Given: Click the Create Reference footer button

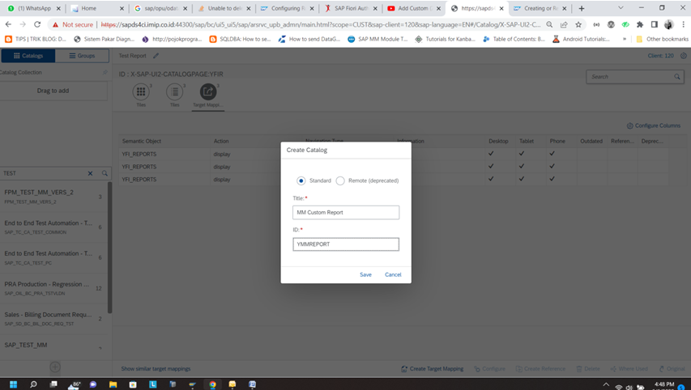Looking at the screenshot, I should [540, 369].
